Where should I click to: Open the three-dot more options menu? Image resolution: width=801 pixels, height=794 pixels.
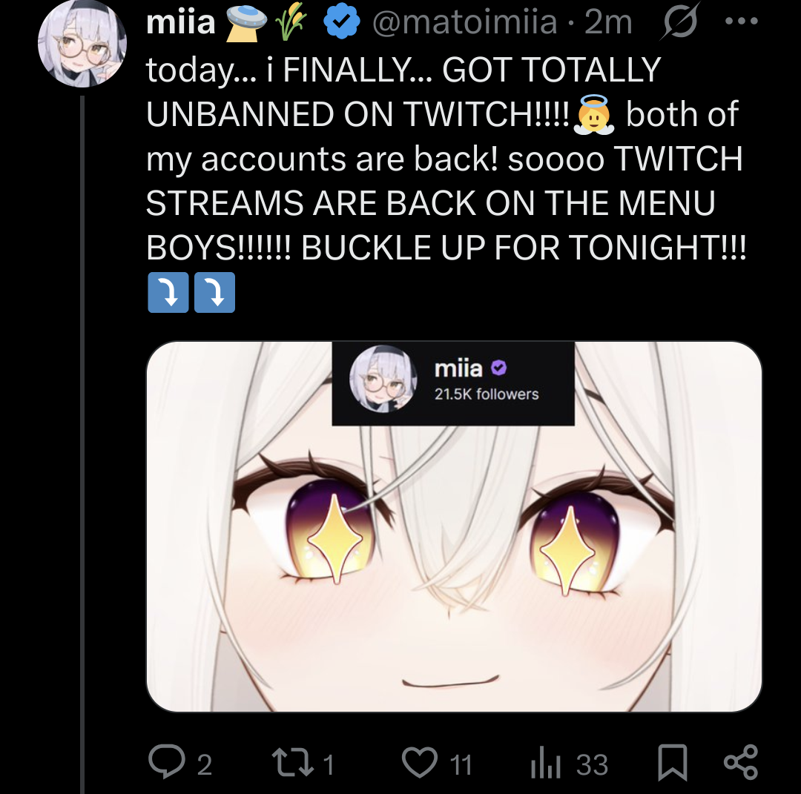click(x=741, y=21)
